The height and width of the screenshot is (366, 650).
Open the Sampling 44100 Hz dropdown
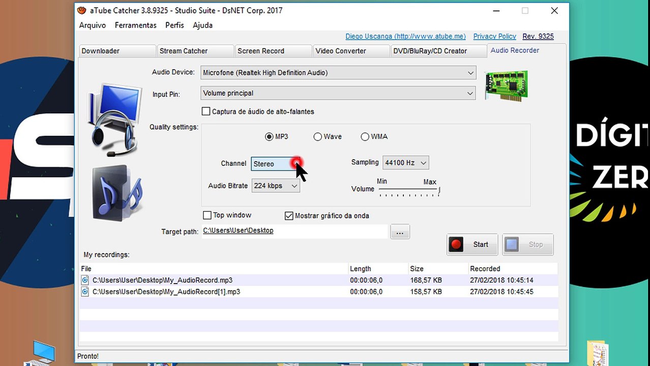pyautogui.click(x=405, y=163)
